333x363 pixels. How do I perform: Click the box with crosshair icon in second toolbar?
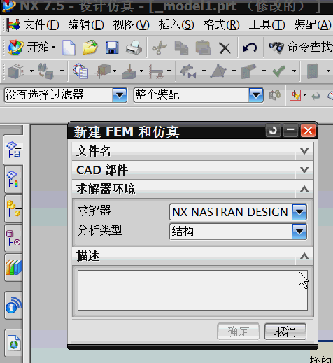click(102, 71)
